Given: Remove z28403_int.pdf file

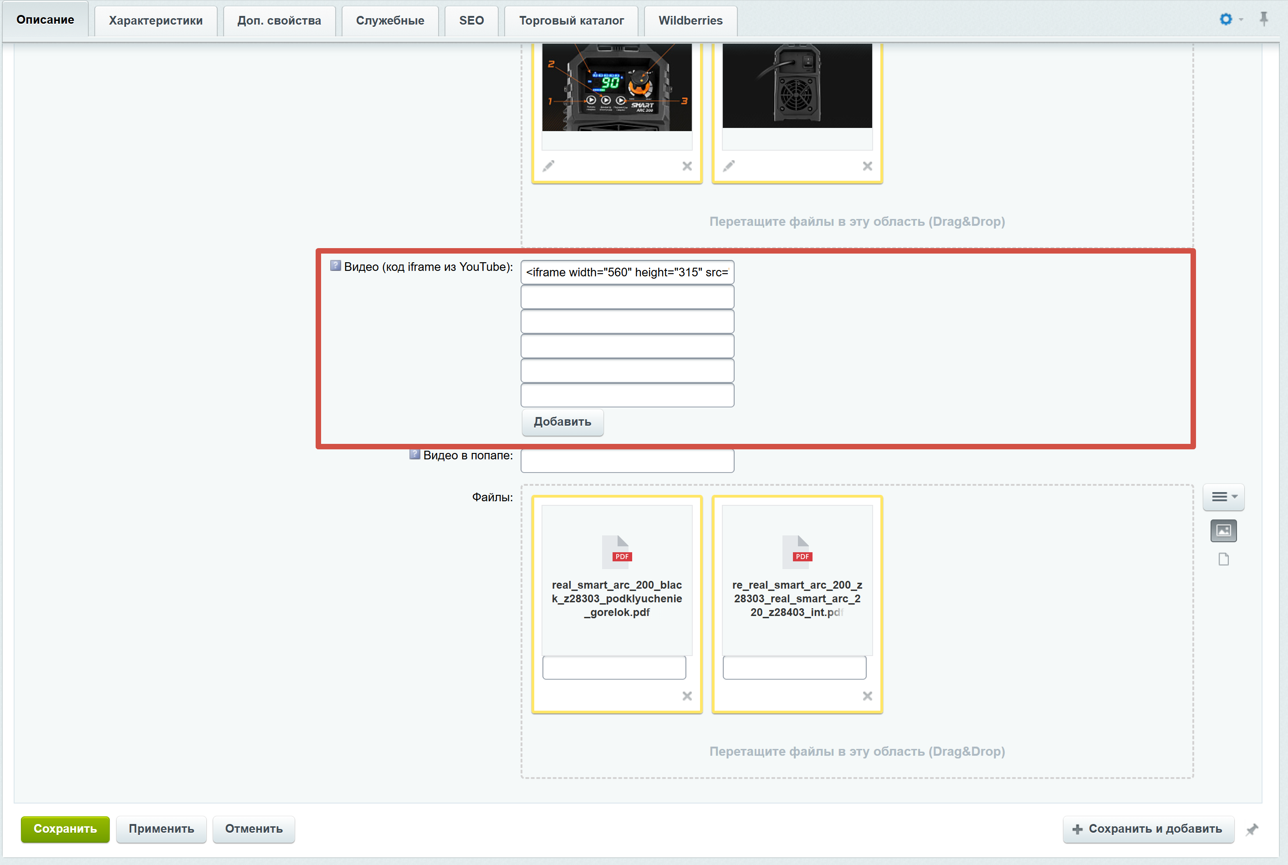Looking at the screenshot, I should click(868, 696).
